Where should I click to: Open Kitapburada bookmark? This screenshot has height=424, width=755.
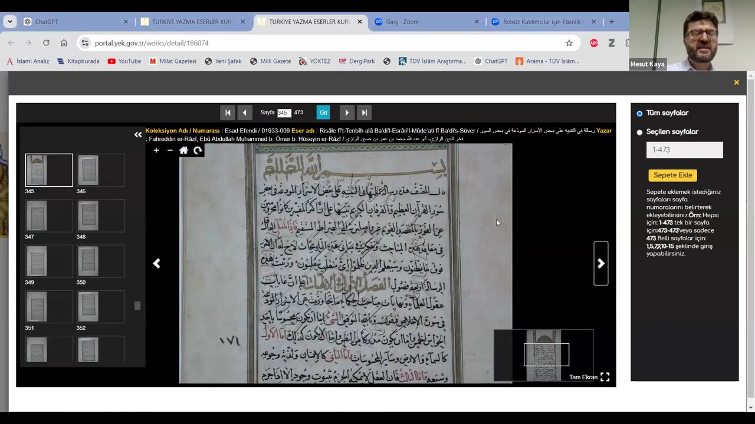coord(78,61)
